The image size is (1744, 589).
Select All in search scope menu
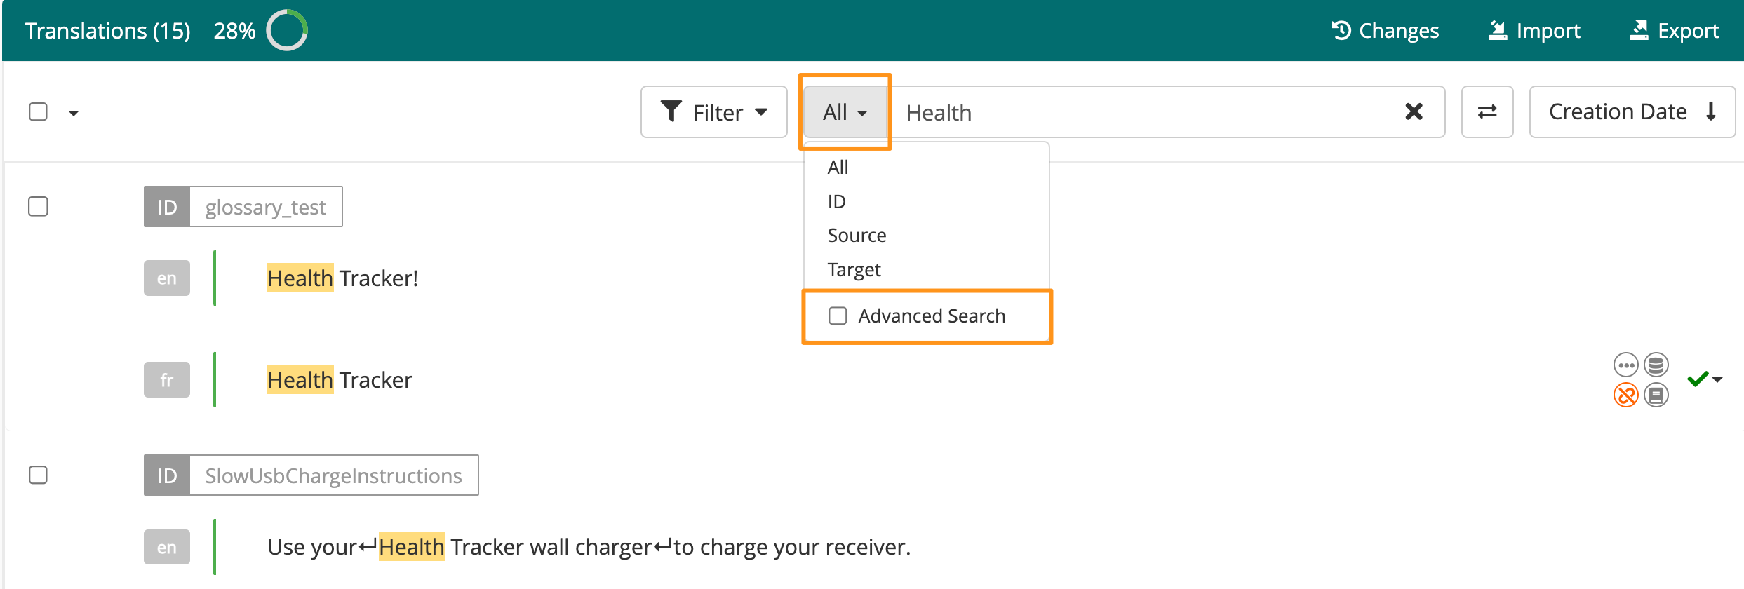[x=838, y=167]
